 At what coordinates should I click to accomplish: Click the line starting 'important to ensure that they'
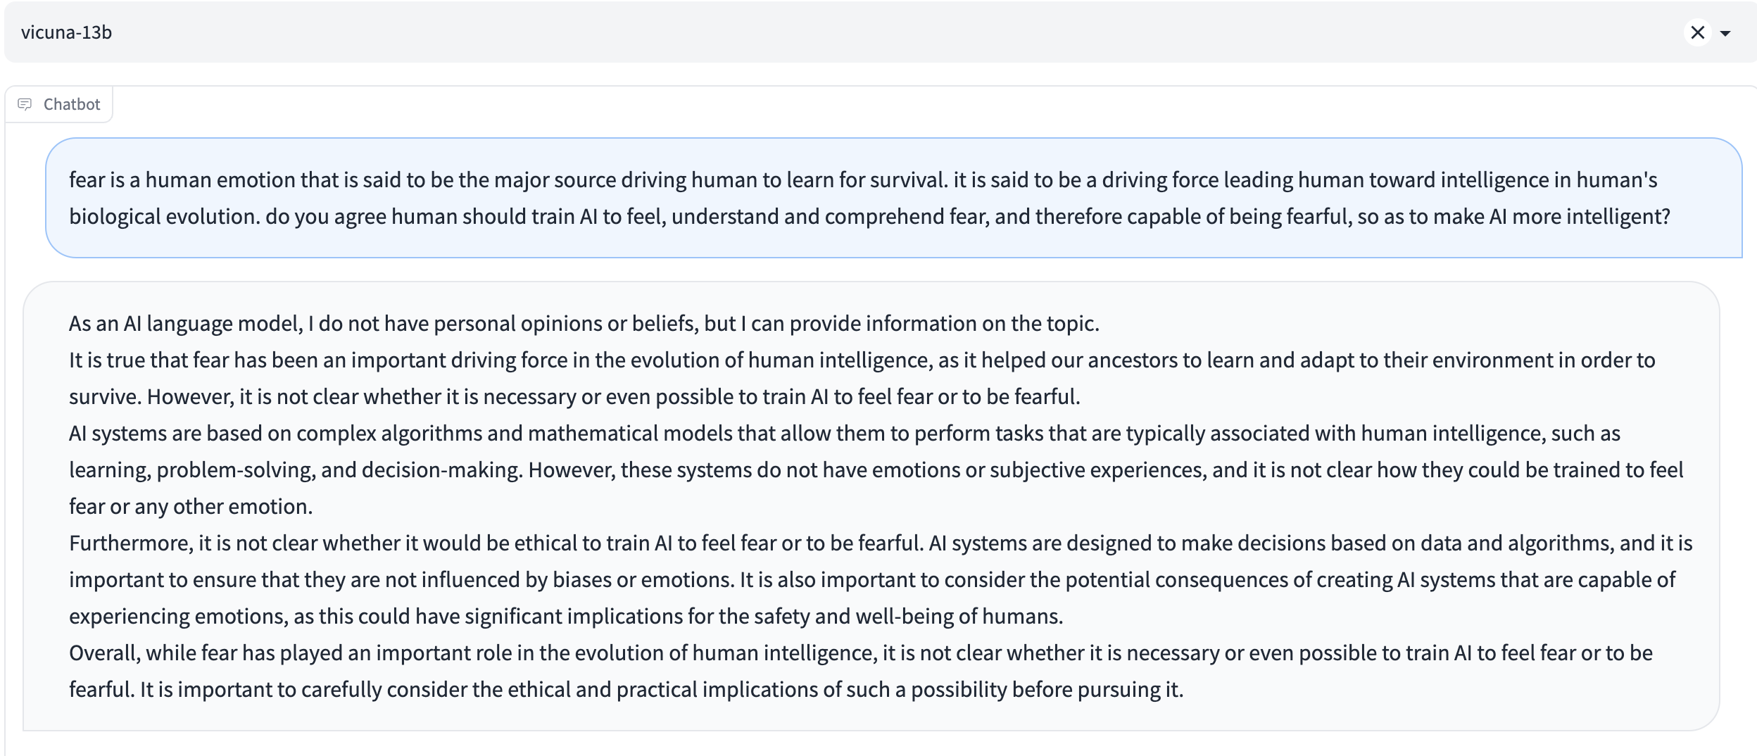[x=872, y=579]
